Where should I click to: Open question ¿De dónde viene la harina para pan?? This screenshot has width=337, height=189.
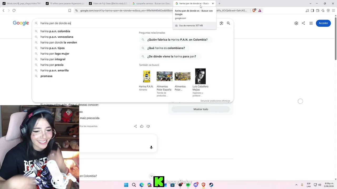click(169, 56)
